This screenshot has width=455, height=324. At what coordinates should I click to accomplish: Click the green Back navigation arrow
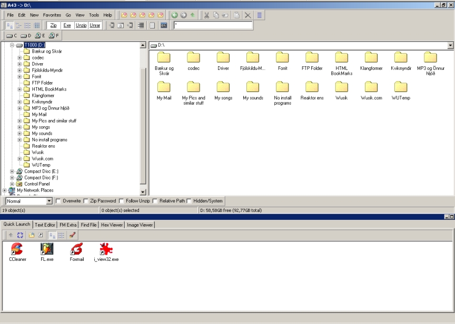tap(174, 15)
